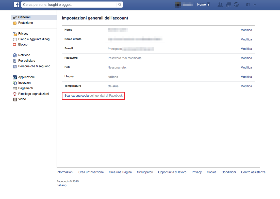280x199 pixels.
Task: Click the Italiano language footer link
Action: [x=61, y=185]
